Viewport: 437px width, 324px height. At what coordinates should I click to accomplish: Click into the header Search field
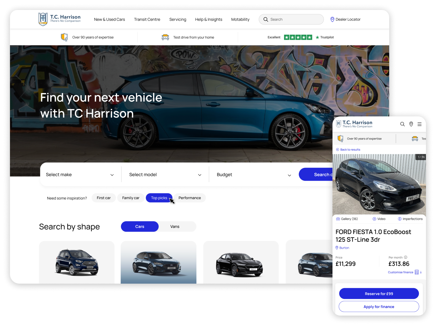pos(294,19)
